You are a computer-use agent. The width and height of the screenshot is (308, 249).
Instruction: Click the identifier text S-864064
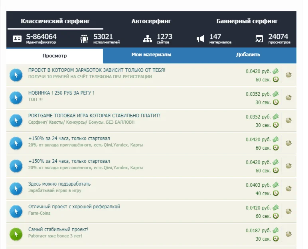click(41, 37)
